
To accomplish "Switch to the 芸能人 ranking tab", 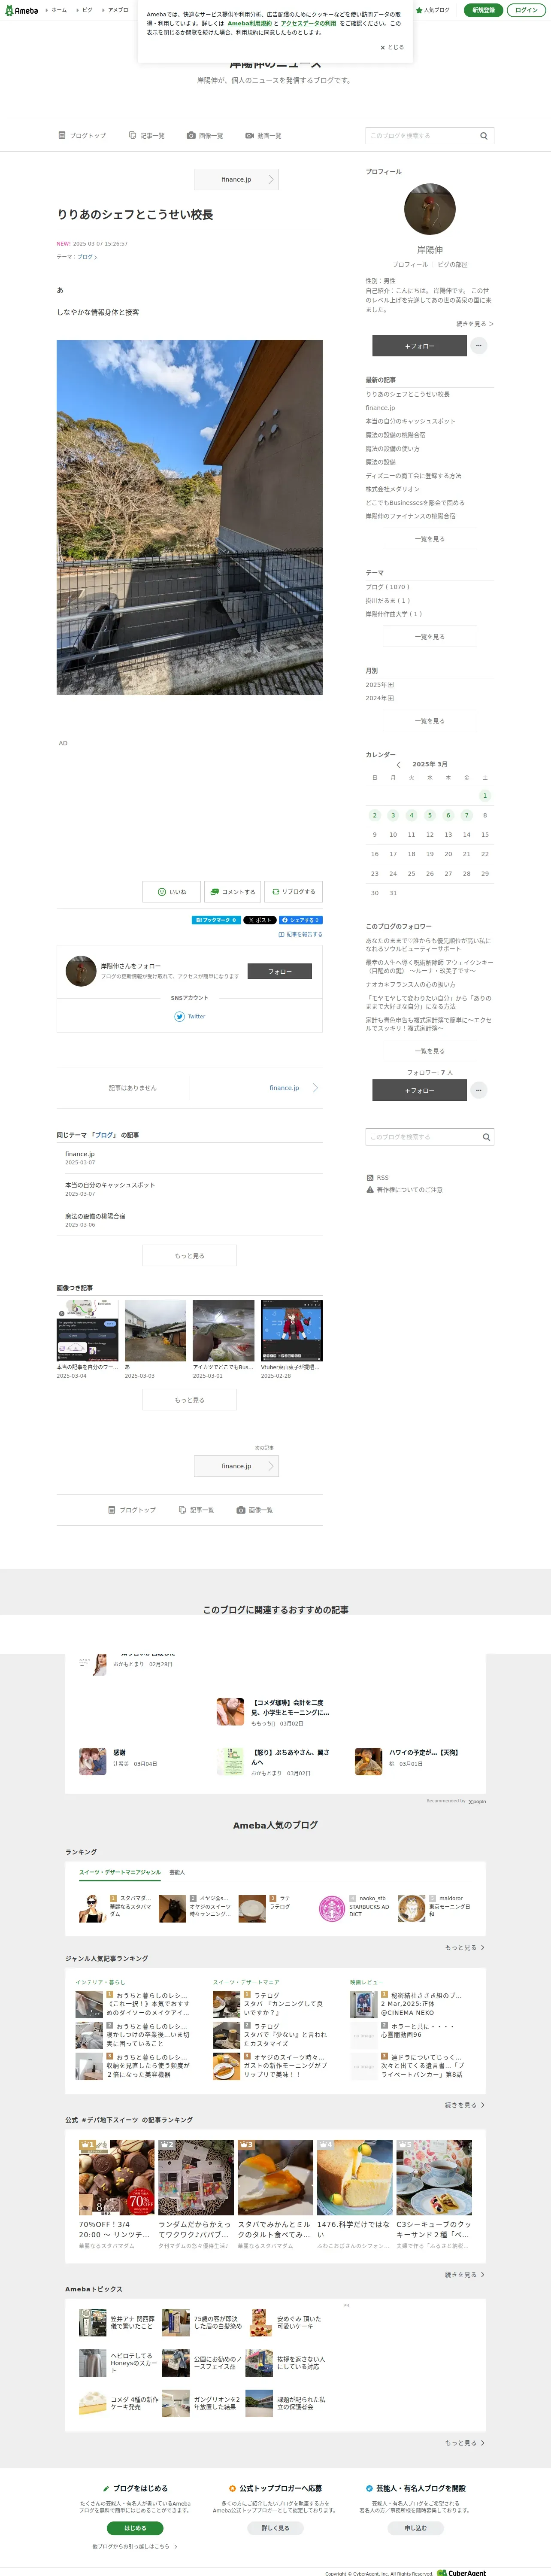I will pos(177,1872).
